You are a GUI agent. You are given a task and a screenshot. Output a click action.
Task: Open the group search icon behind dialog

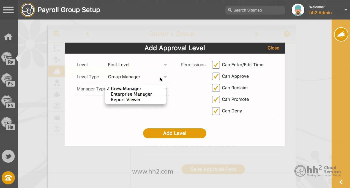click(x=57, y=34)
